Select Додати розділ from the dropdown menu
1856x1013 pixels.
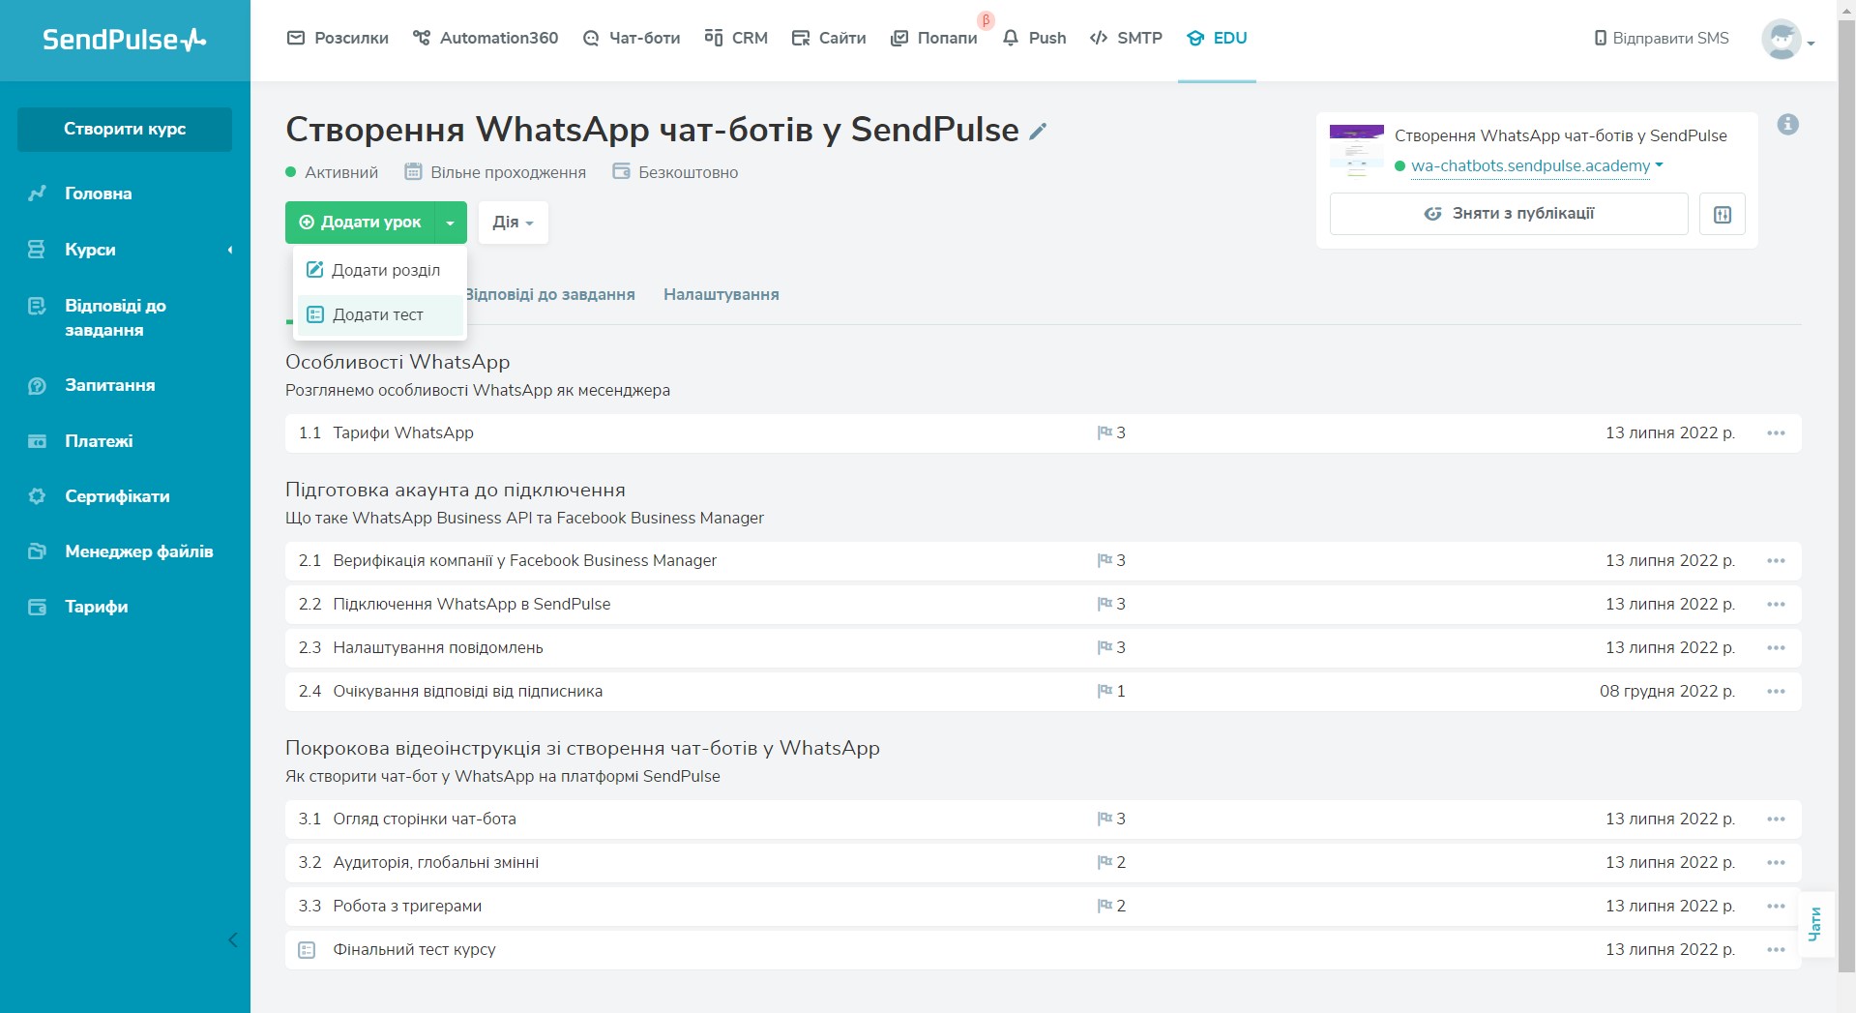379,270
